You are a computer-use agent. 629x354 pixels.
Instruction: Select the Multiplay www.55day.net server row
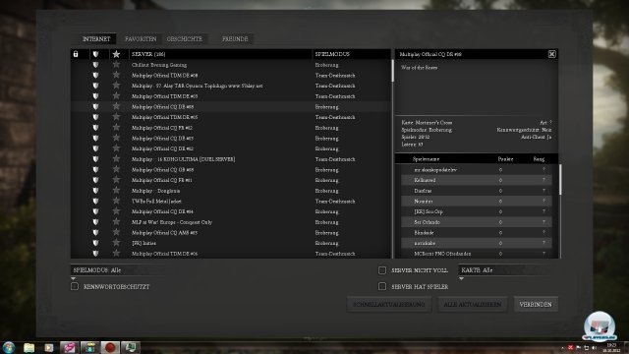[231, 86]
